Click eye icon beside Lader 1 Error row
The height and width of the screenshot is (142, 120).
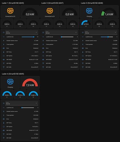pyautogui.click(x=4, y=48)
